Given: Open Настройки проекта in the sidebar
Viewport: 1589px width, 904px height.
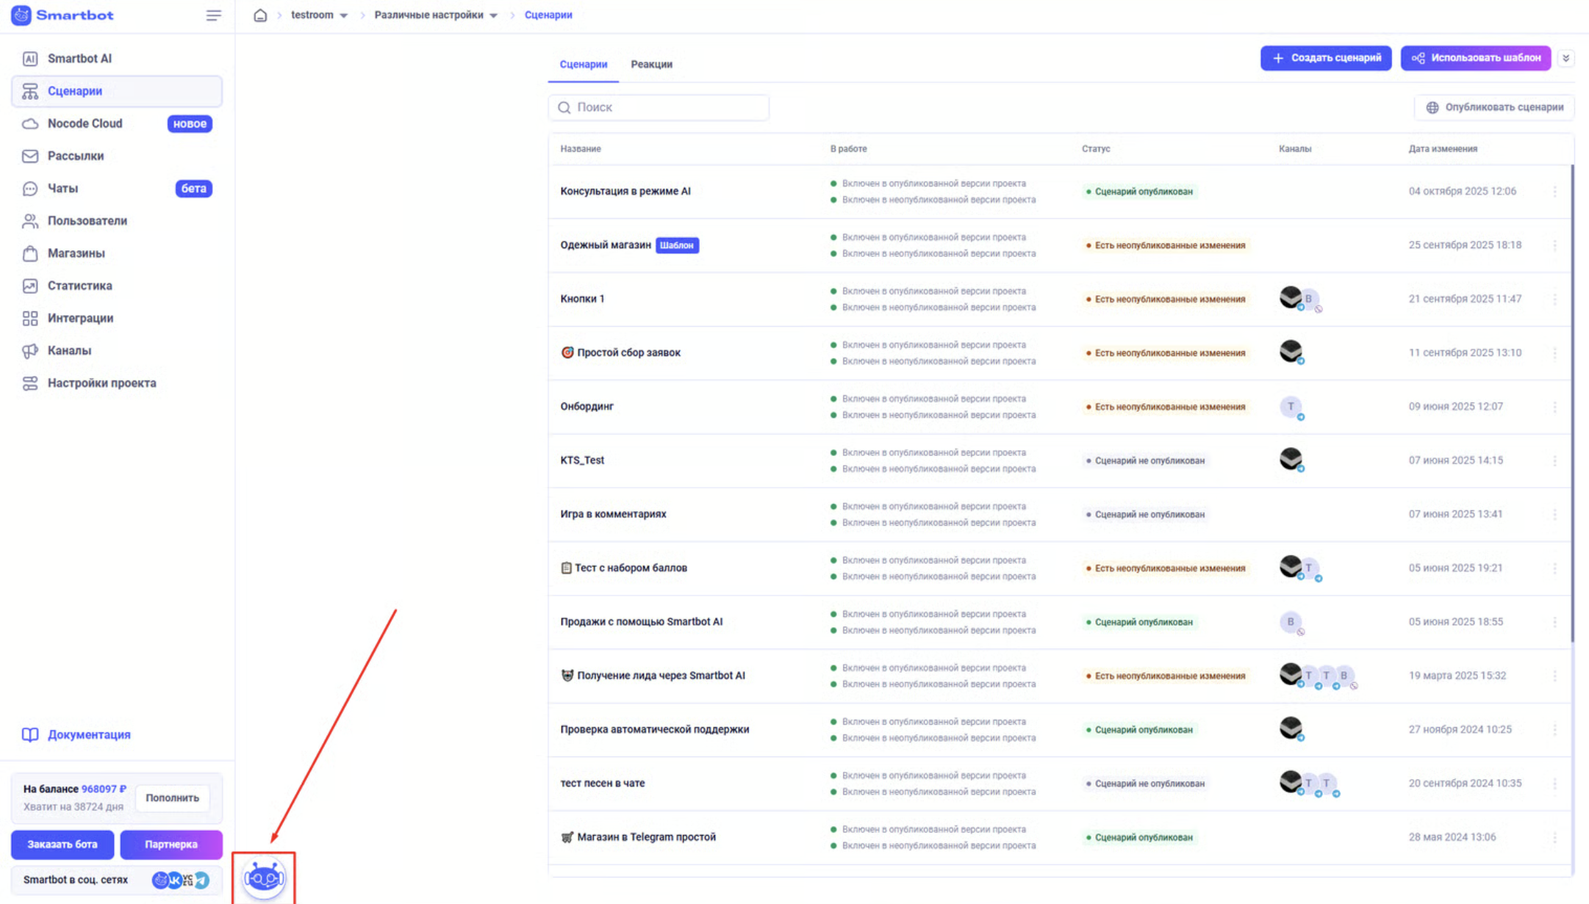Looking at the screenshot, I should pyautogui.click(x=101, y=383).
